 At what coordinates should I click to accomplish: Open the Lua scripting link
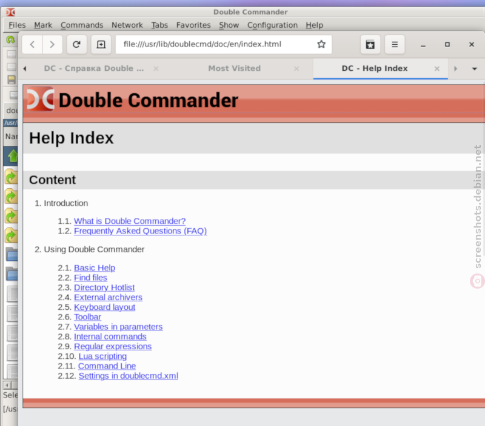[x=102, y=356]
